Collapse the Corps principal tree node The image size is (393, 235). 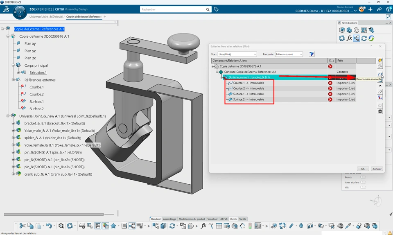[13, 66]
